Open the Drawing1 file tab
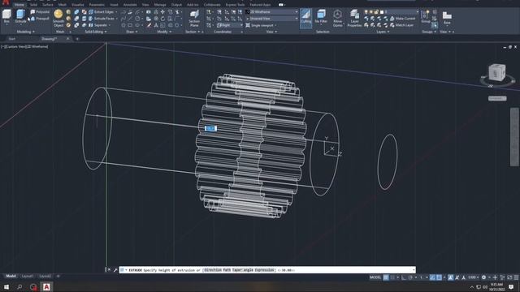520x292 pixels. 49,39
